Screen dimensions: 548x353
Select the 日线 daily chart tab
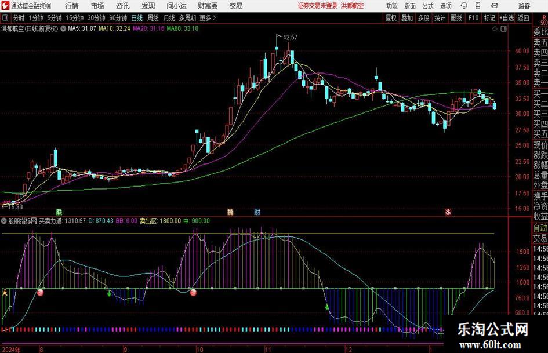pos(137,18)
